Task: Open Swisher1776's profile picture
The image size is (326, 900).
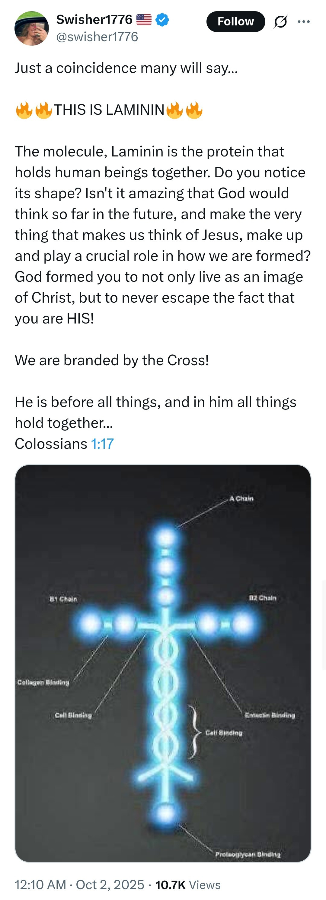Action: [x=31, y=29]
